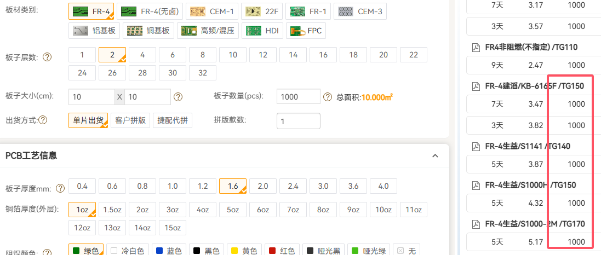Select 2.0 mm board thickness
Screen dimensions: 601x255
click(x=263, y=186)
